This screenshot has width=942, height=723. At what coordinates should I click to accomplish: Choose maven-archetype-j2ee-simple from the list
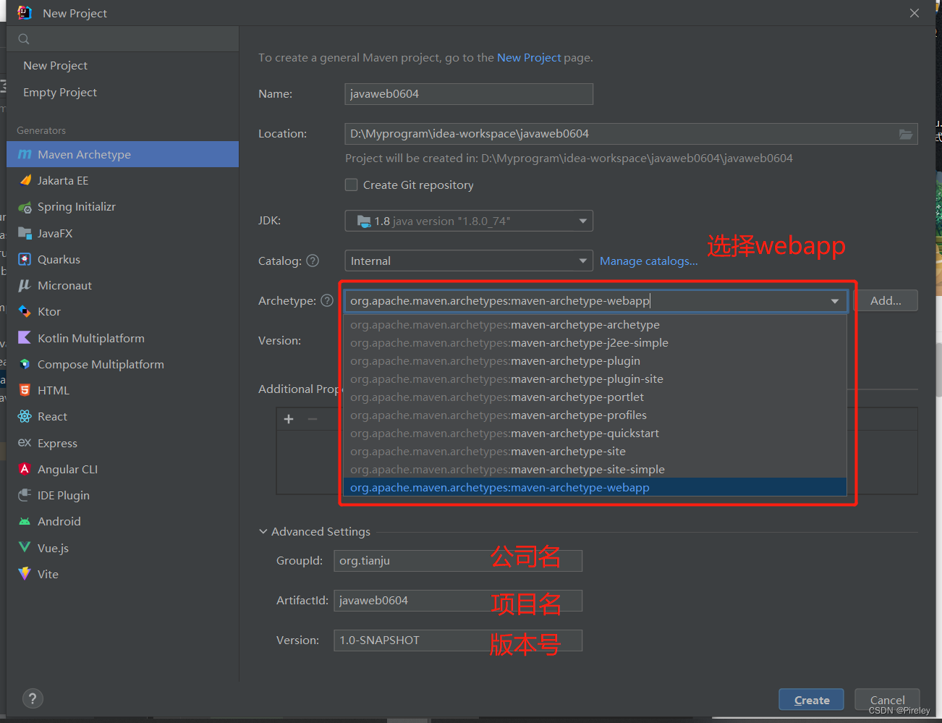tap(595, 342)
